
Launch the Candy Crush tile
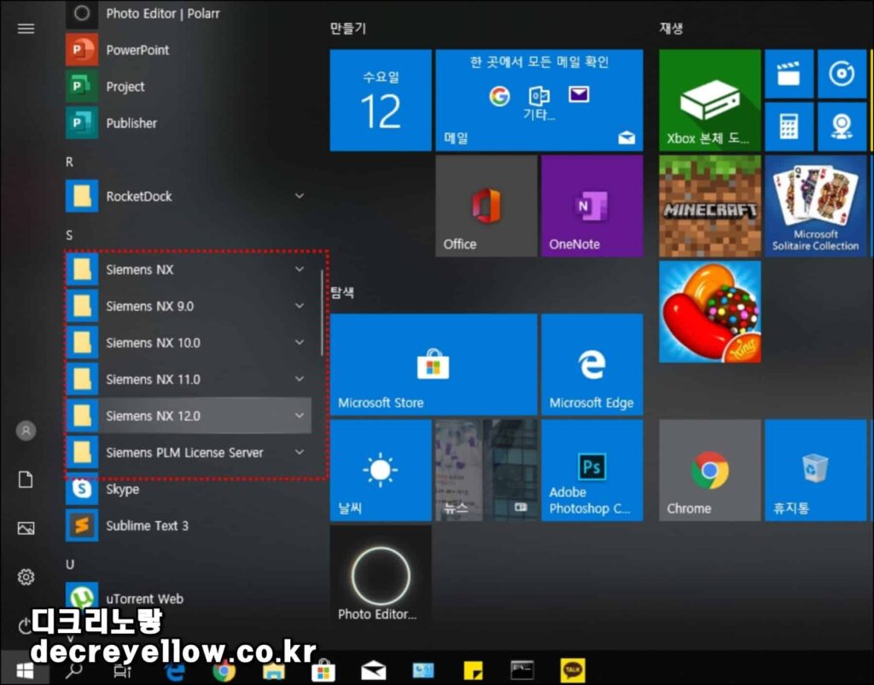[709, 312]
